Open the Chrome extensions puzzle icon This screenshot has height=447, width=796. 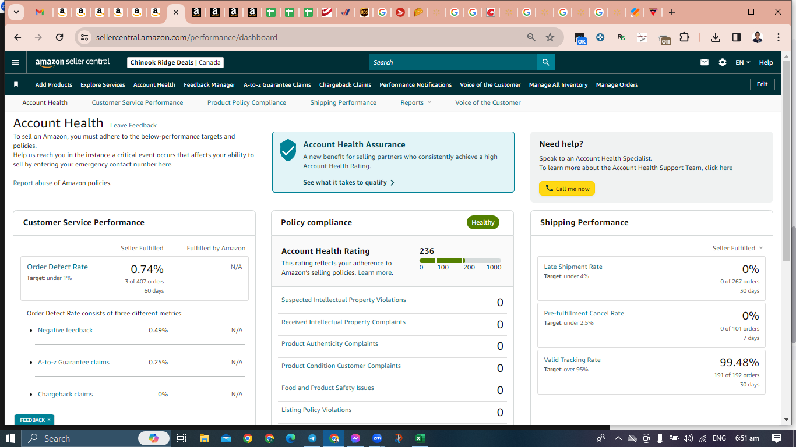tap(685, 37)
